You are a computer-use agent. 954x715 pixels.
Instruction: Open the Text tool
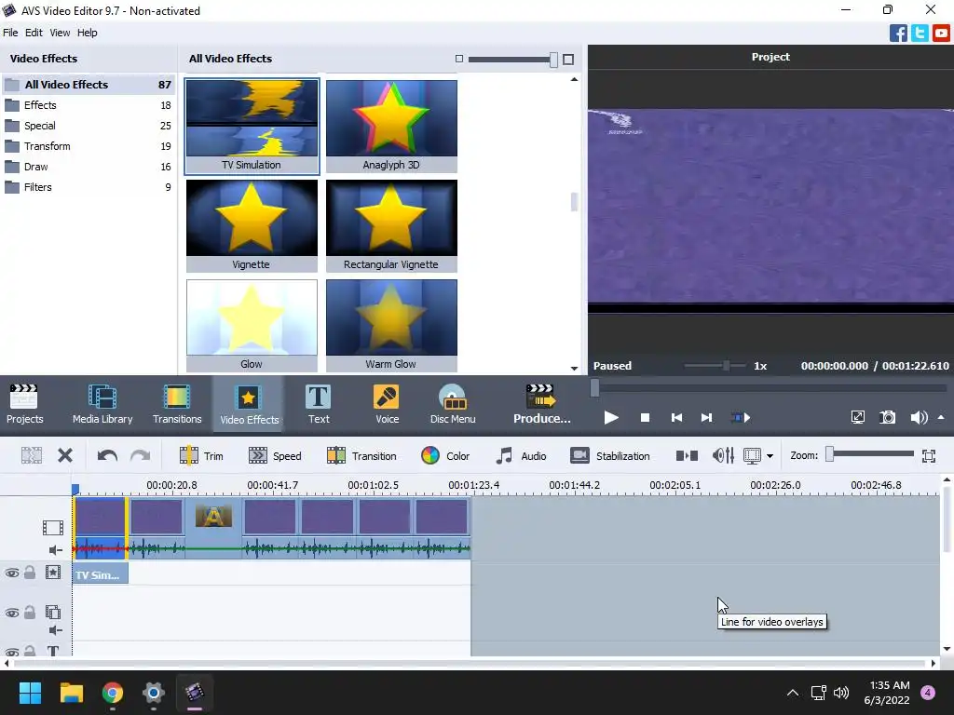click(x=319, y=404)
